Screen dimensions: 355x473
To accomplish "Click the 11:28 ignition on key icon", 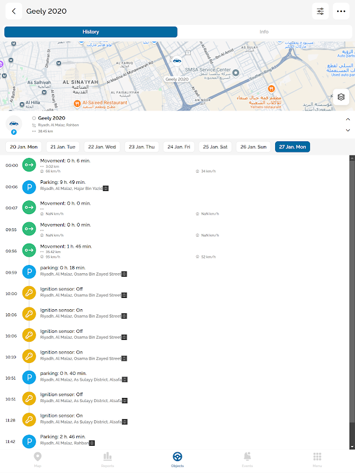I will (29, 420).
